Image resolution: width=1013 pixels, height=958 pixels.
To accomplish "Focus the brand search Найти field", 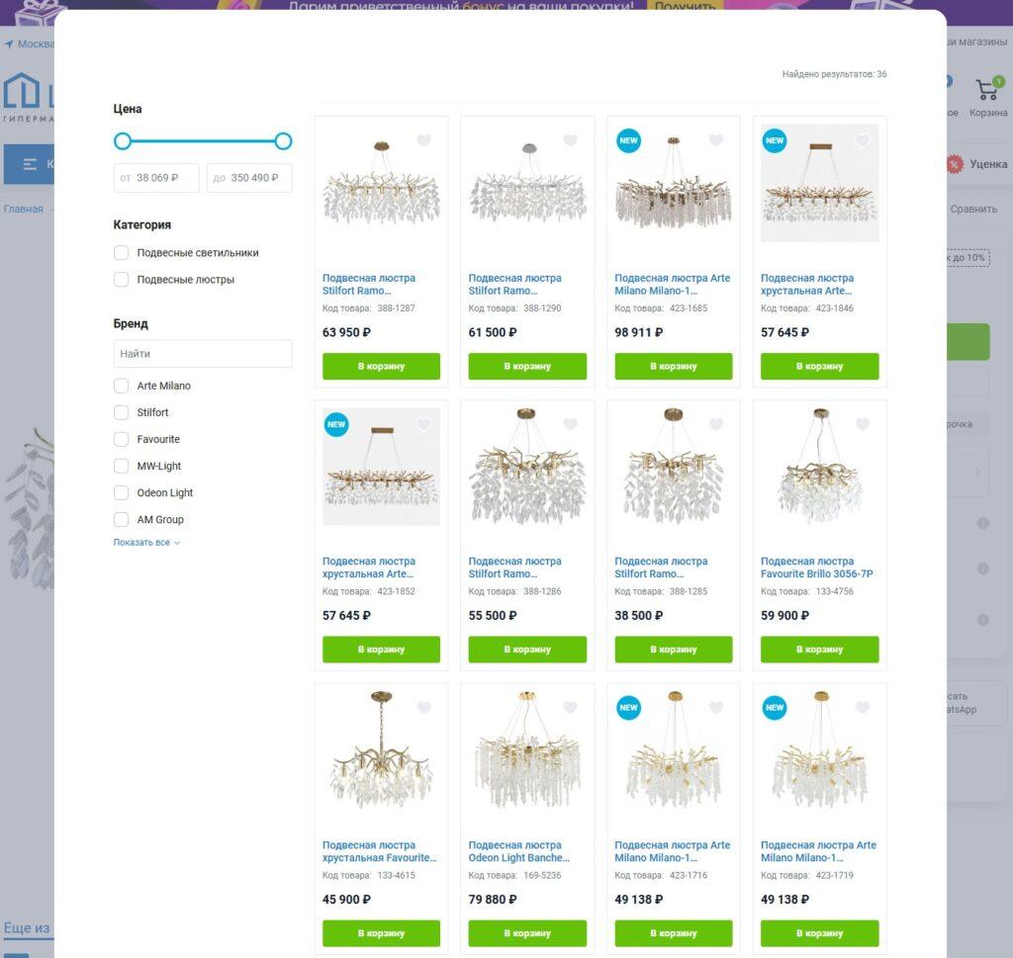I will coord(203,354).
